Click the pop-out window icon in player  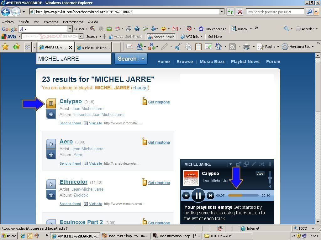[246, 164]
